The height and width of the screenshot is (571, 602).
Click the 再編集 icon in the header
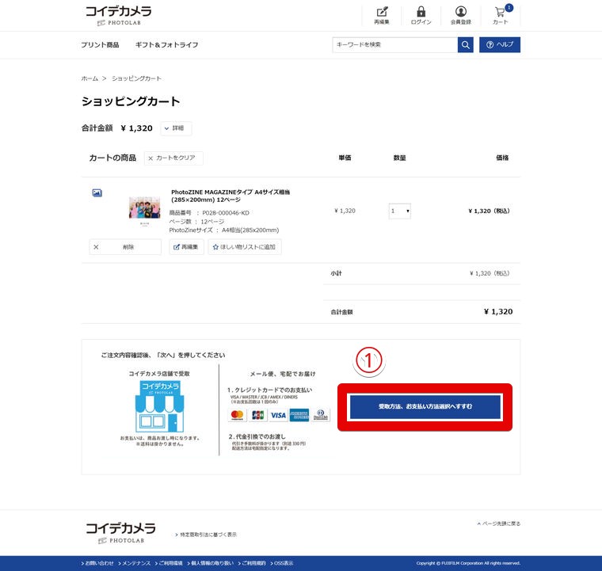pyautogui.click(x=382, y=13)
